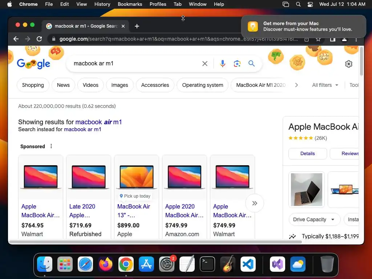This screenshot has height=279, width=372.
Task: Open Chrome three-dot menu
Action: 356,39
